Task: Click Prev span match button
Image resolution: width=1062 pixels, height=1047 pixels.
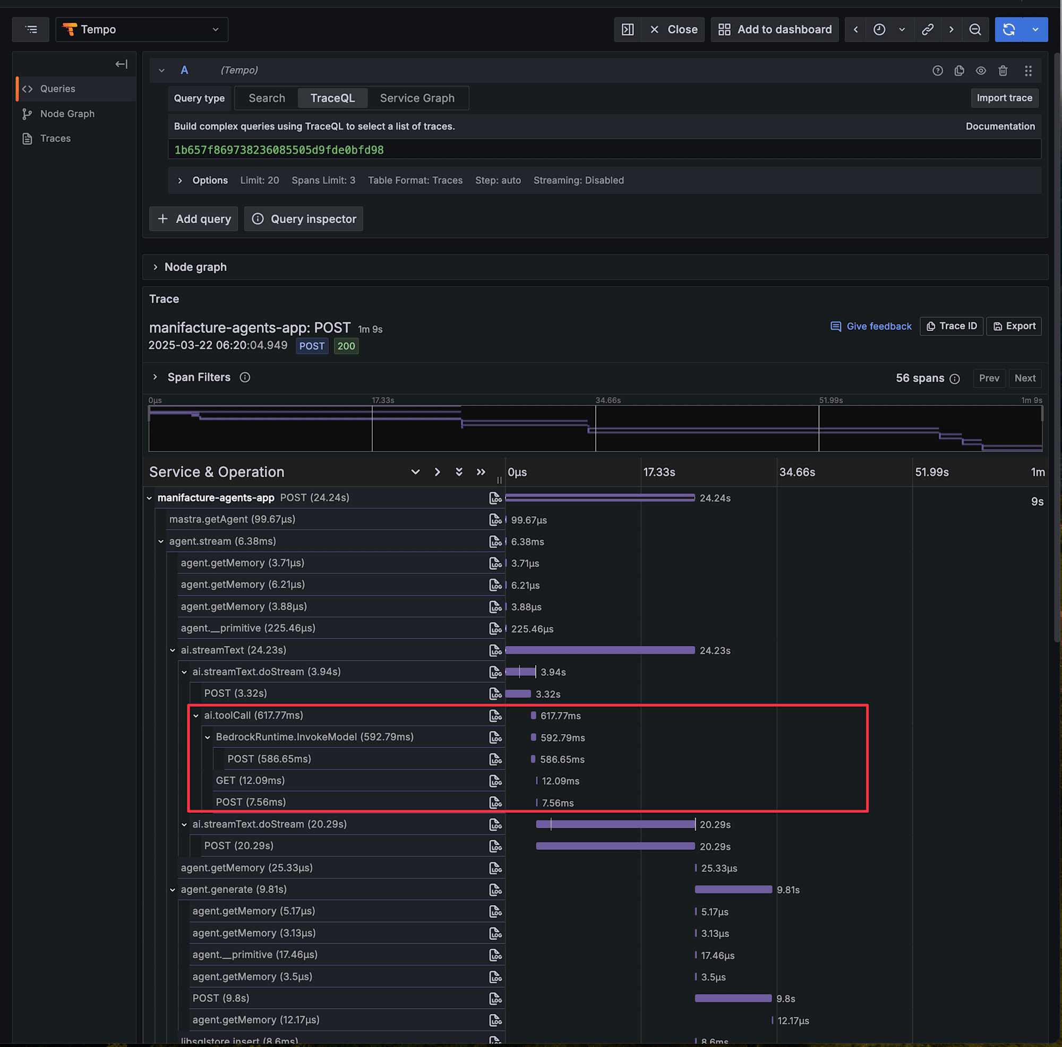Action: pyautogui.click(x=989, y=378)
